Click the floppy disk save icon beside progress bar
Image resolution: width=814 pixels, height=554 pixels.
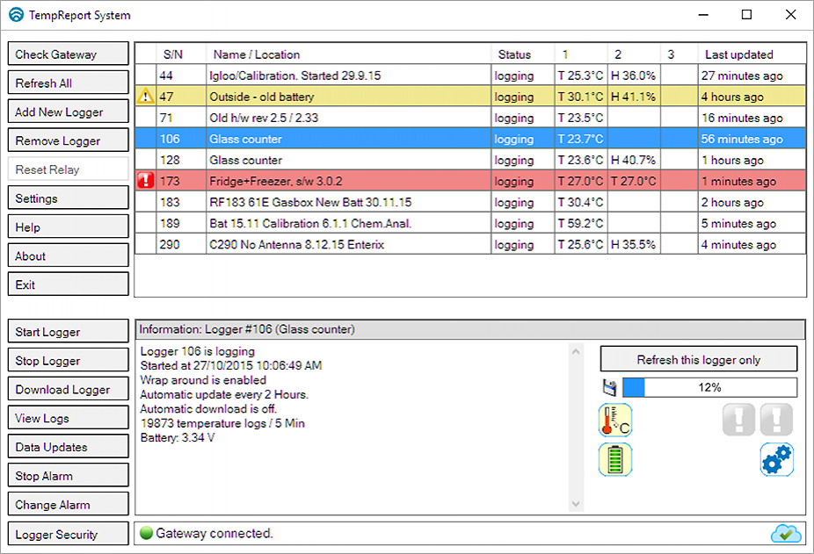coord(607,386)
